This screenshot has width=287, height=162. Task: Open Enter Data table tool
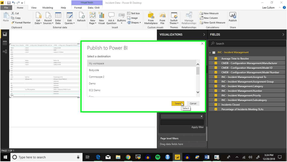pos(58,18)
